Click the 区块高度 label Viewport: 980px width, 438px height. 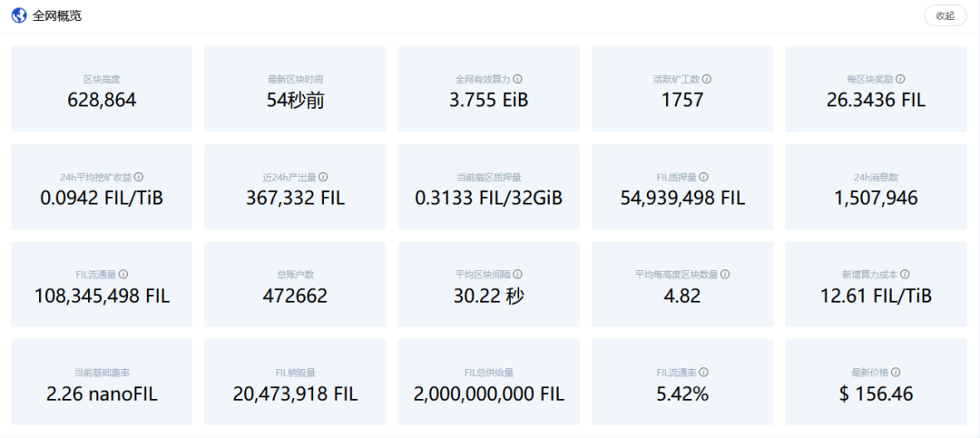click(102, 80)
